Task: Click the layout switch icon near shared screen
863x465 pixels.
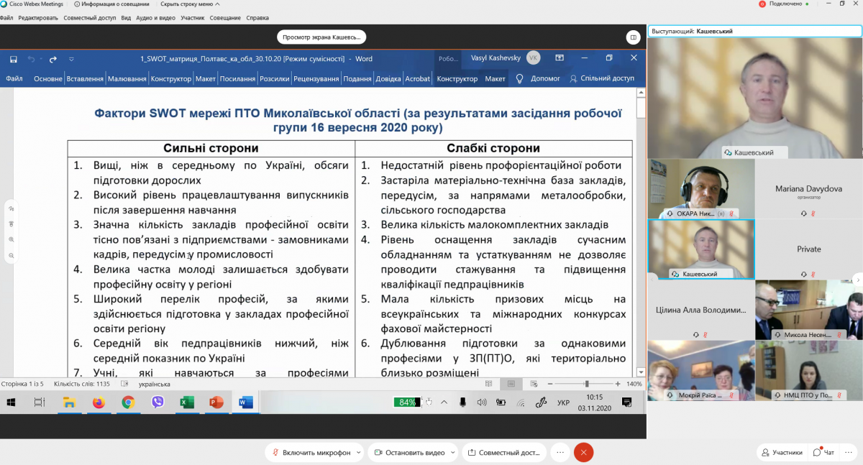Action: click(633, 37)
